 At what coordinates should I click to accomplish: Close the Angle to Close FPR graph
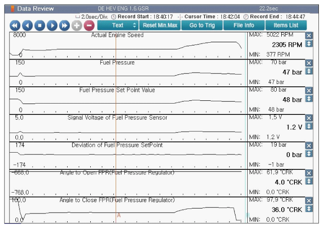pyautogui.click(x=309, y=201)
